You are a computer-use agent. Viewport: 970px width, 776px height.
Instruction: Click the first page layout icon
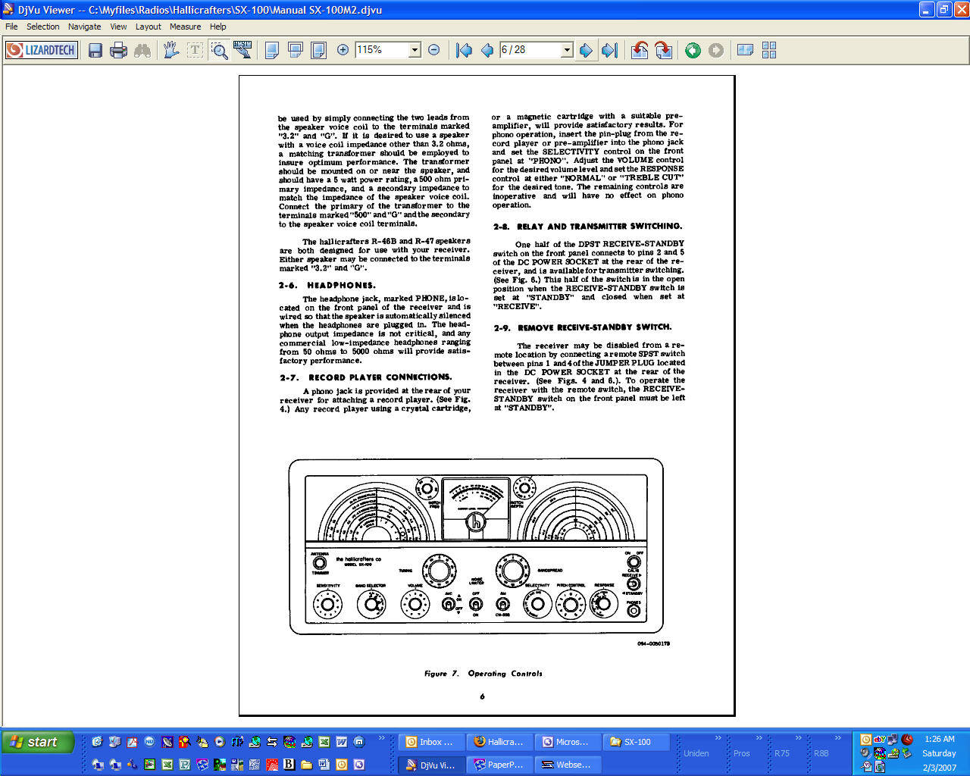[272, 50]
